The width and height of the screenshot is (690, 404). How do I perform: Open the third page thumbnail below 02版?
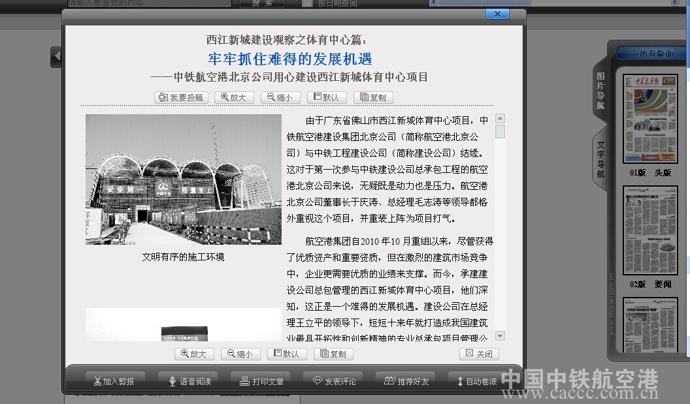[x=650, y=325]
